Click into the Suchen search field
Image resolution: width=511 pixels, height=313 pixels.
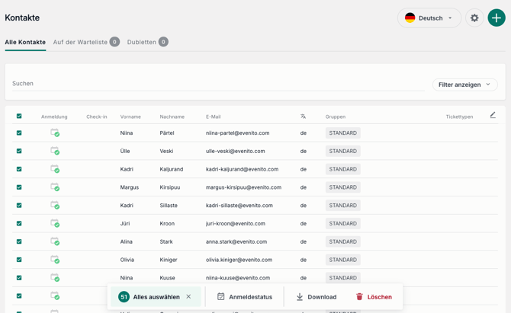coord(217,84)
